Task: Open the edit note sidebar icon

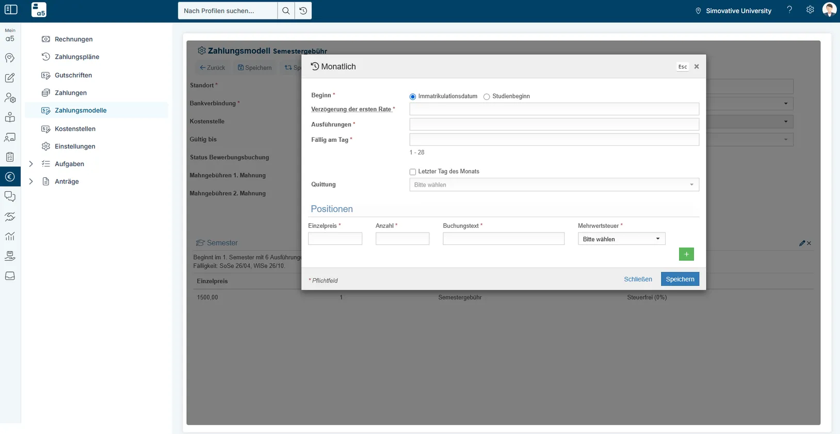Action: [x=10, y=78]
